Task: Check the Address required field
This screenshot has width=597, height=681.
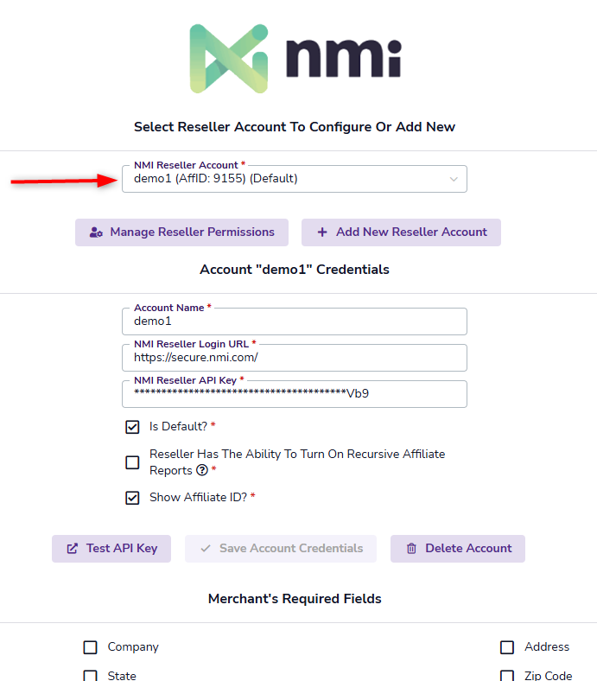Action: point(507,647)
